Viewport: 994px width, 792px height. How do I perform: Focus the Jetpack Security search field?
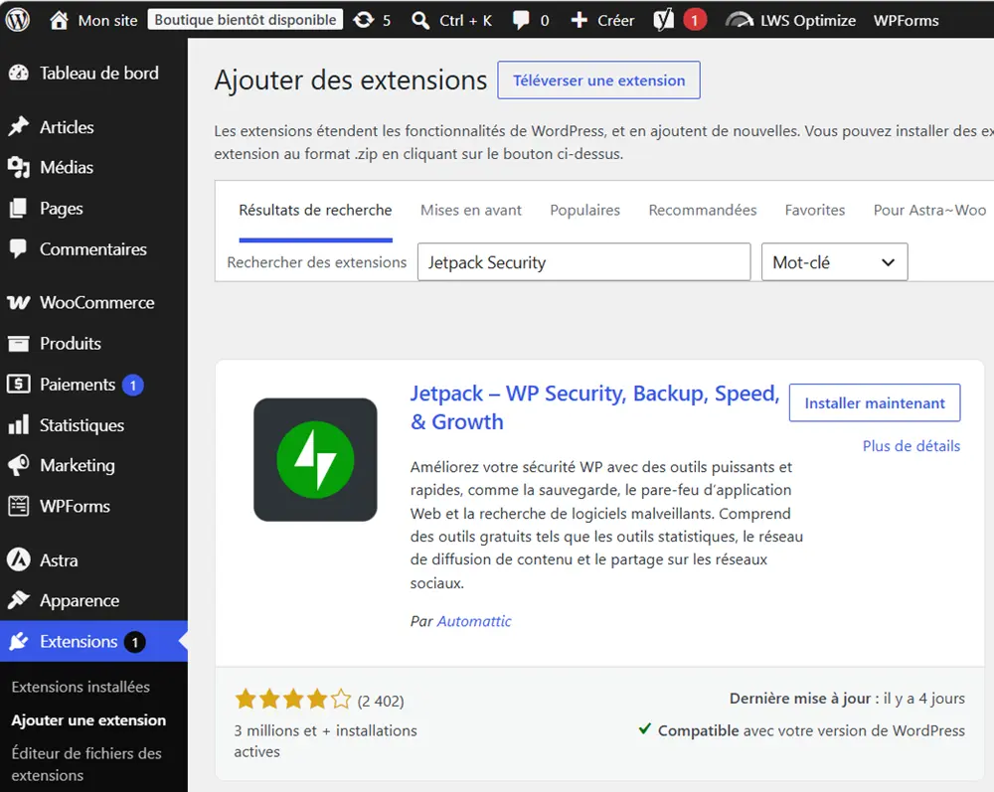[x=583, y=261]
